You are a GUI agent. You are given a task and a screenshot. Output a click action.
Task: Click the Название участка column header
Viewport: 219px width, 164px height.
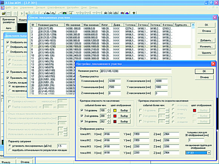coord(50,25)
